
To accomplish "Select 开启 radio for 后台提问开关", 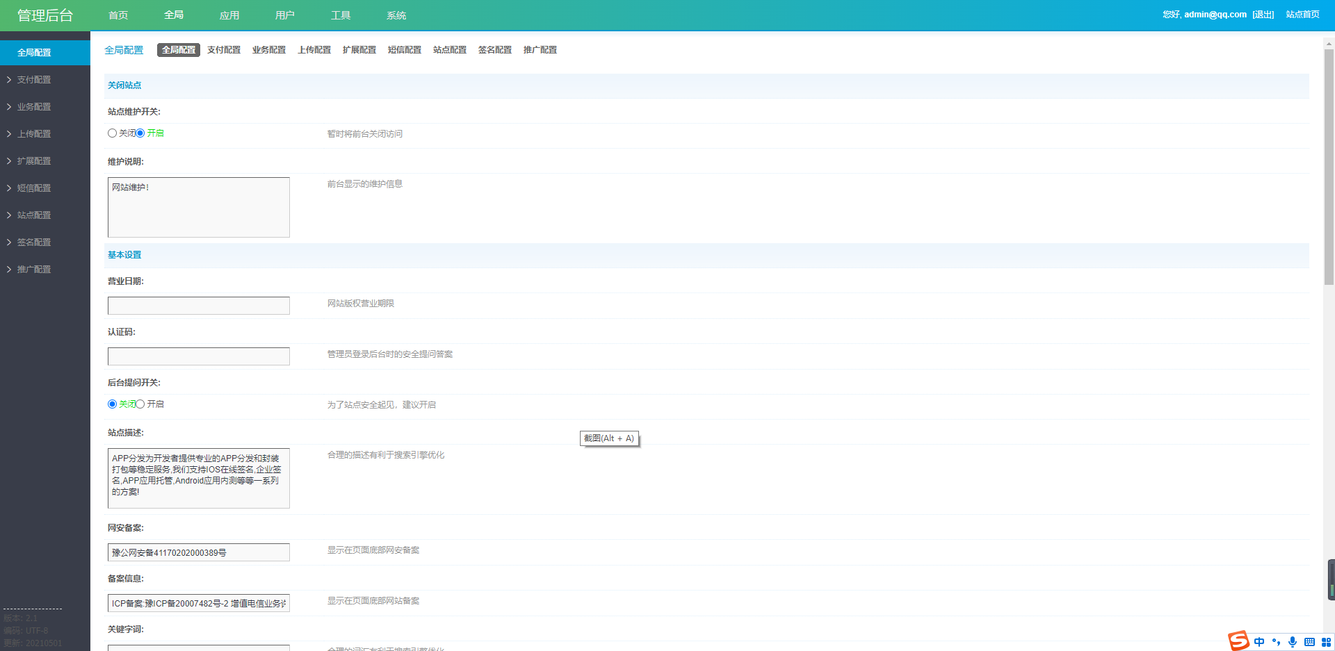I will (140, 404).
